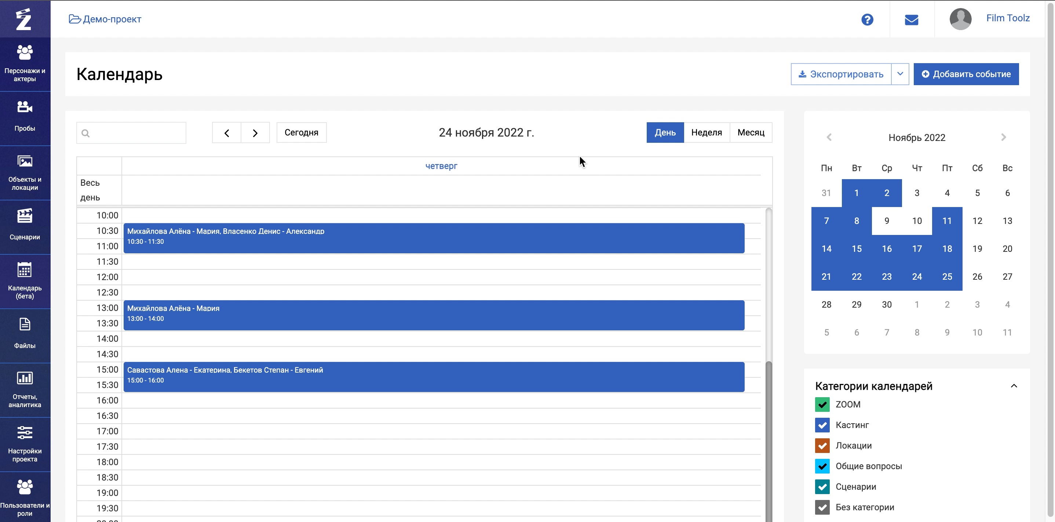1055x522 pixels.
Task: Open the export options dropdown arrow
Action: click(x=900, y=74)
